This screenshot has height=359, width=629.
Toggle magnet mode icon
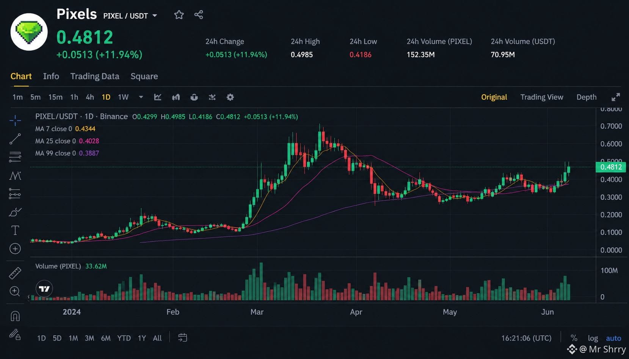click(15, 316)
